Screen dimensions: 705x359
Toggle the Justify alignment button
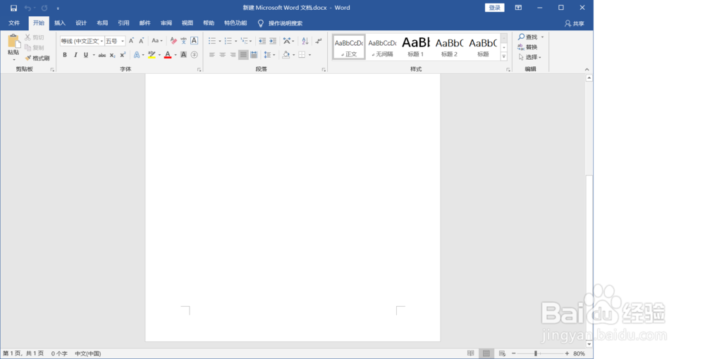coord(243,55)
